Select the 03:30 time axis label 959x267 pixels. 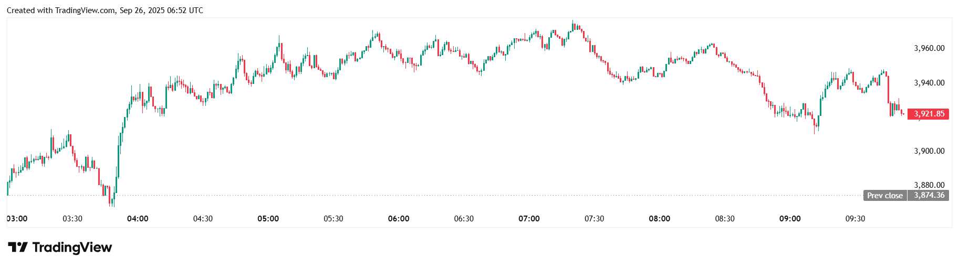pos(72,219)
